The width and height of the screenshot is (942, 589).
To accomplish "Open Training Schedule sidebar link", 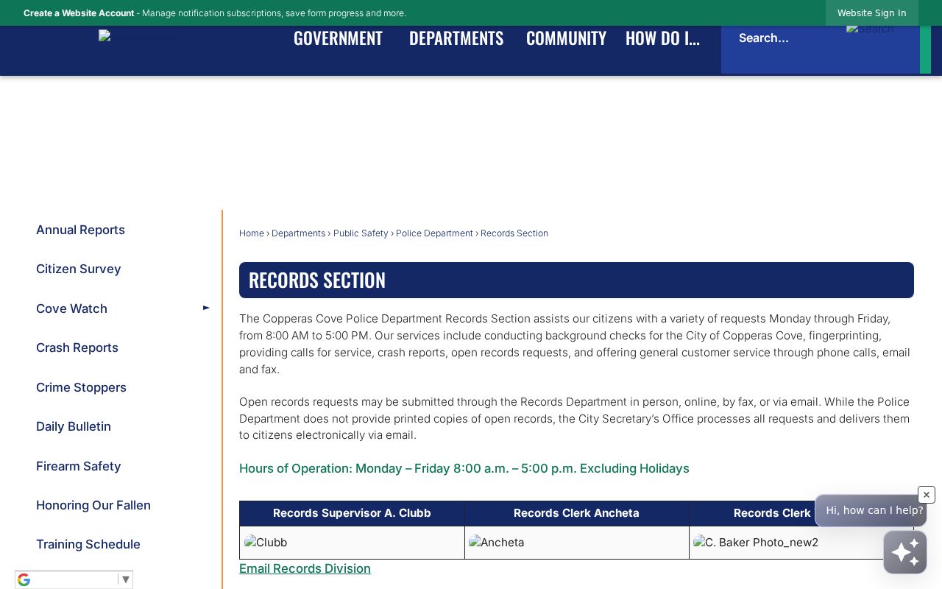I will (88, 544).
